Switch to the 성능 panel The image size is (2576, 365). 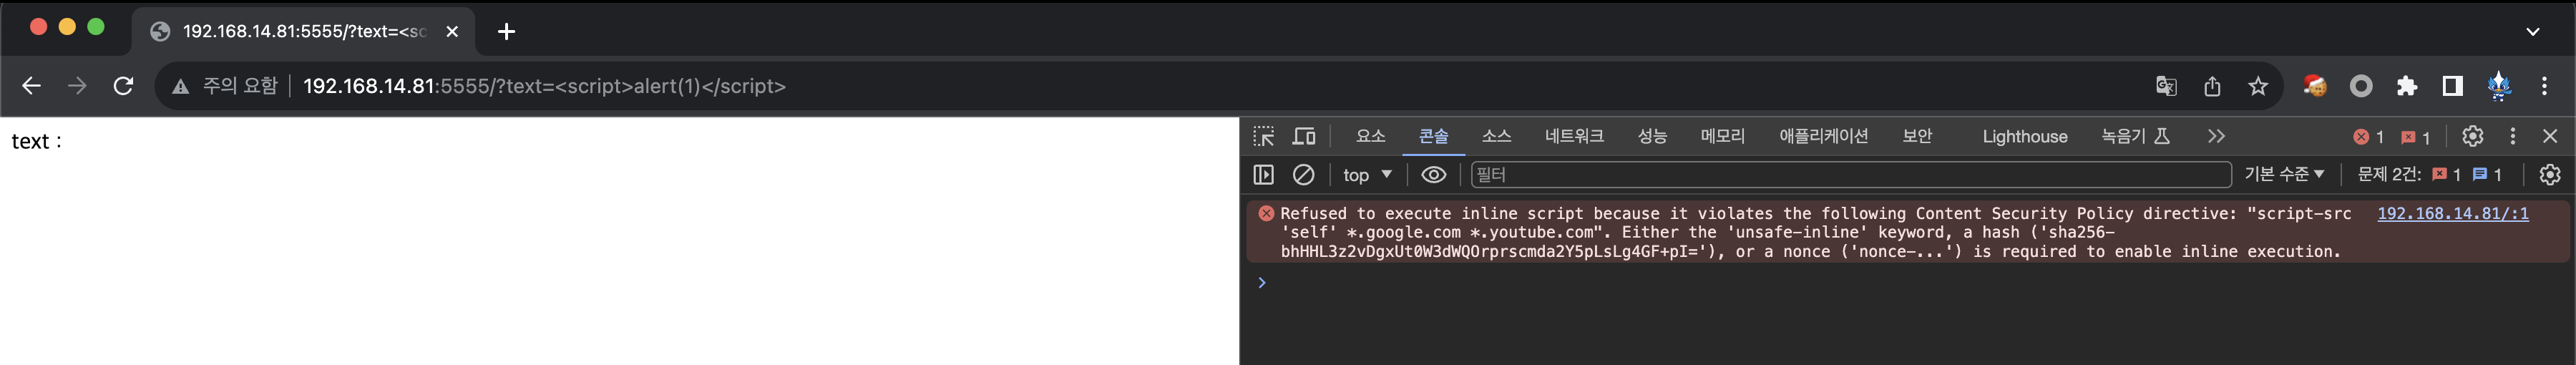click(1652, 136)
